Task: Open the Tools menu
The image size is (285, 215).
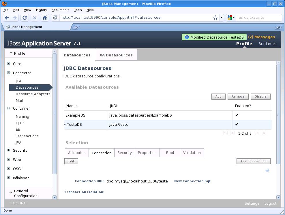Action: [78, 10]
